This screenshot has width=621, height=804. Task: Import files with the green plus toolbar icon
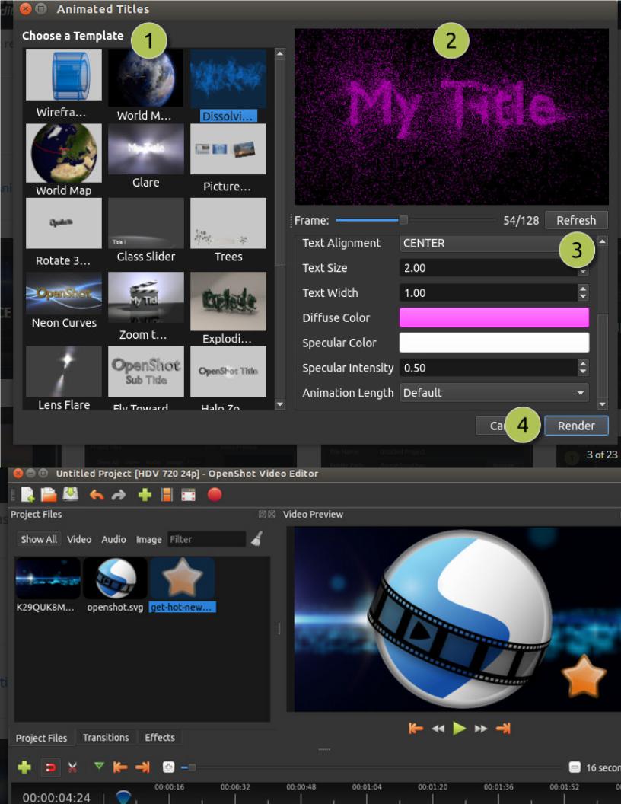(145, 494)
